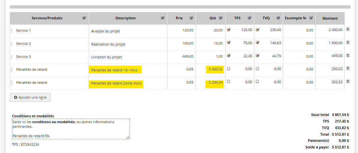This screenshot has width=358, height=153.
Task: Click the quantity field showing 5 000,32
Action: [x=214, y=69]
